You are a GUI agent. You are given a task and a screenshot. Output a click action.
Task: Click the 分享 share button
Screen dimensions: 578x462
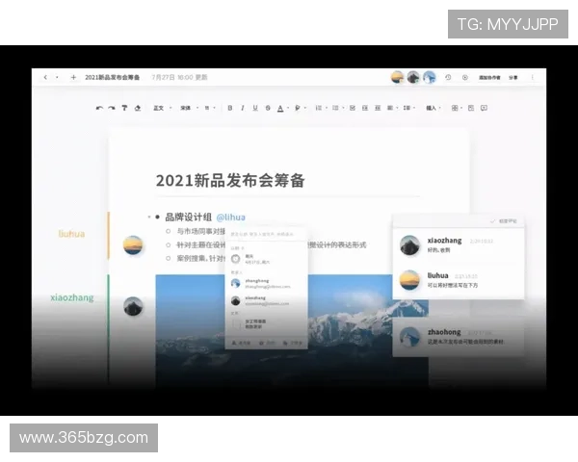(x=513, y=77)
